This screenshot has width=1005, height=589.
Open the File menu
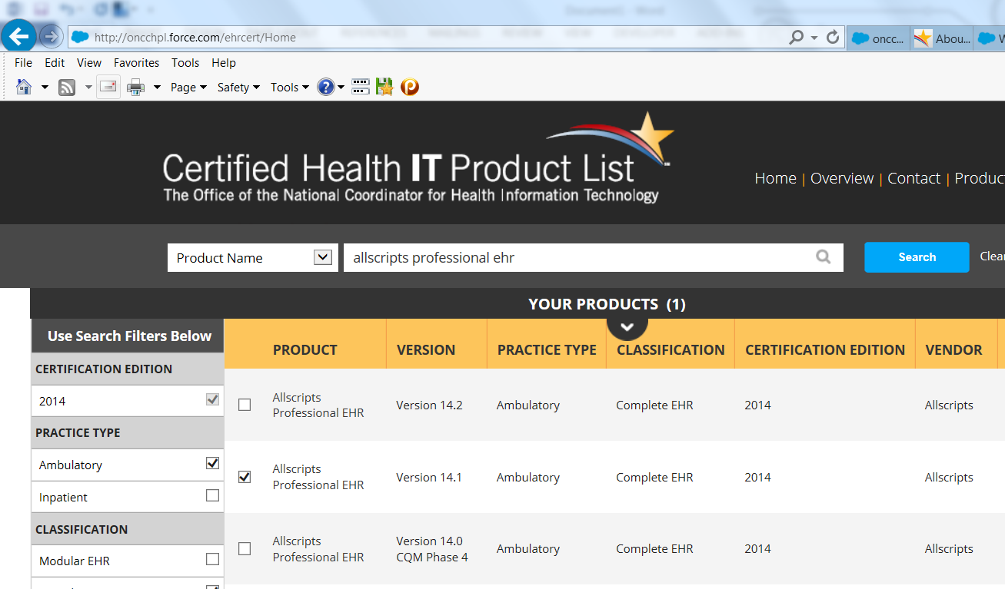pyautogui.click(x=23, y=63)
